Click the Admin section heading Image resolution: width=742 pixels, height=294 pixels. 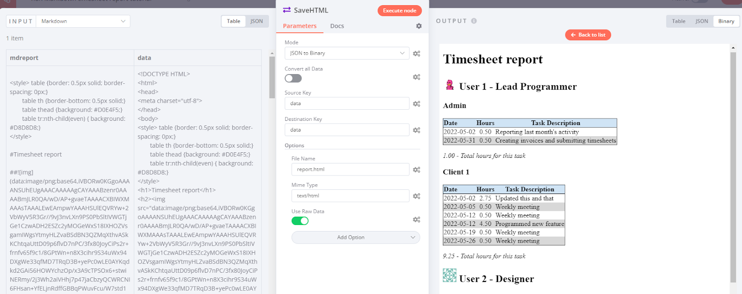(x=454, y=106)
